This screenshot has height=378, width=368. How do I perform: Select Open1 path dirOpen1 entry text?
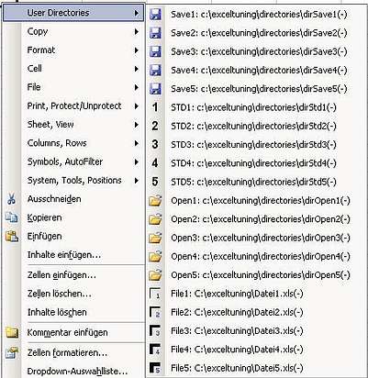pos(261,201)
